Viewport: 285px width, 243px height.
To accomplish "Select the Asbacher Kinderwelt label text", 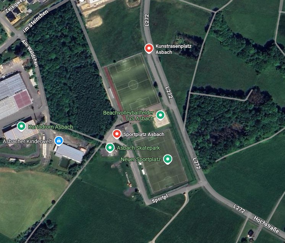I will 27,141.
